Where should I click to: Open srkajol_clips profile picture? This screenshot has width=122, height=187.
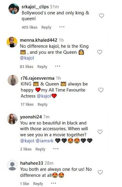click(14, 9)
